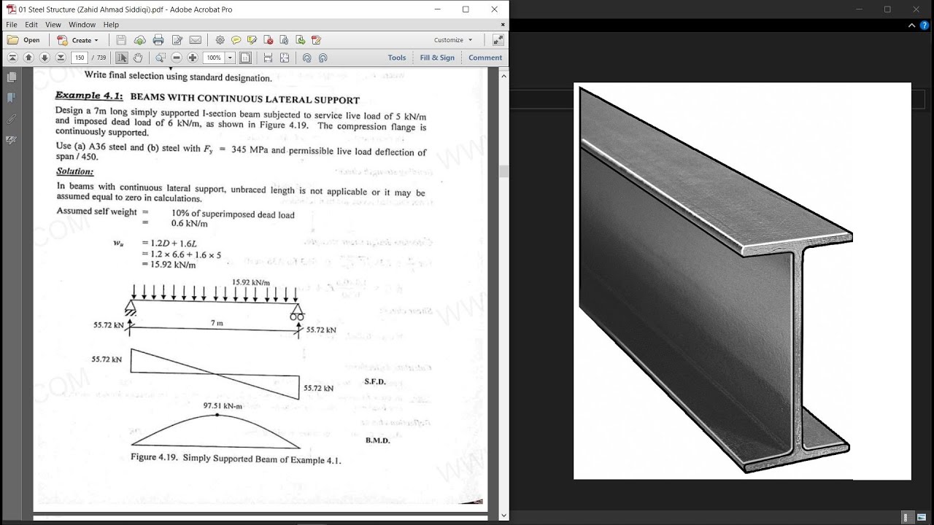Open the Fill & Sign pane
This screenshot has height=525, width=934.
tap(437, 58)
